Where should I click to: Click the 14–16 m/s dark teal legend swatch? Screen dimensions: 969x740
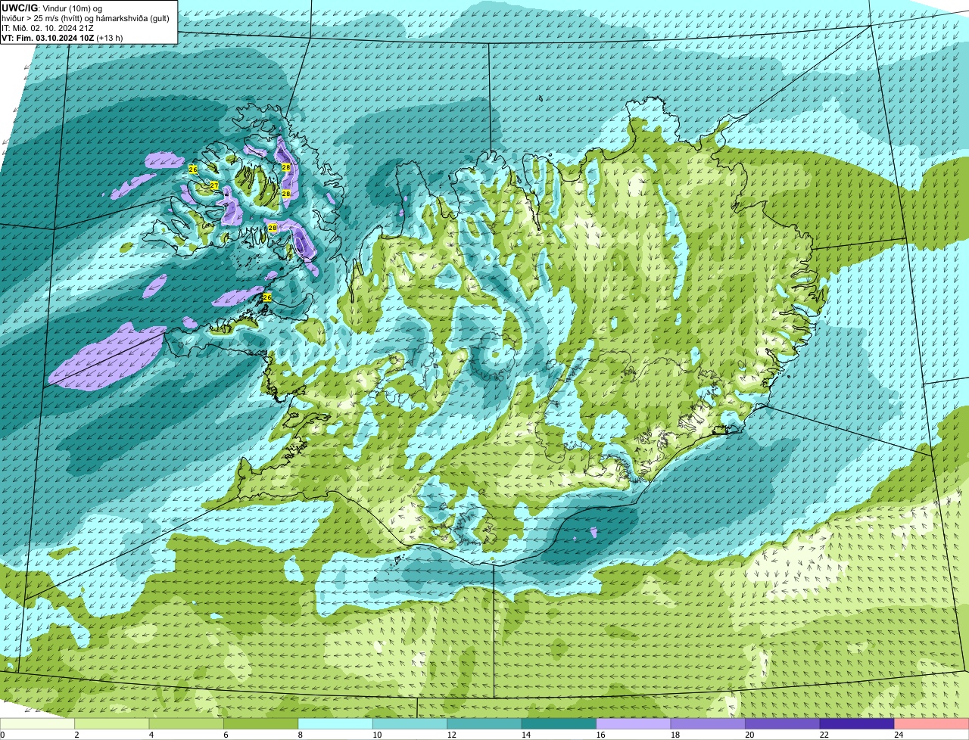[559, 723]
